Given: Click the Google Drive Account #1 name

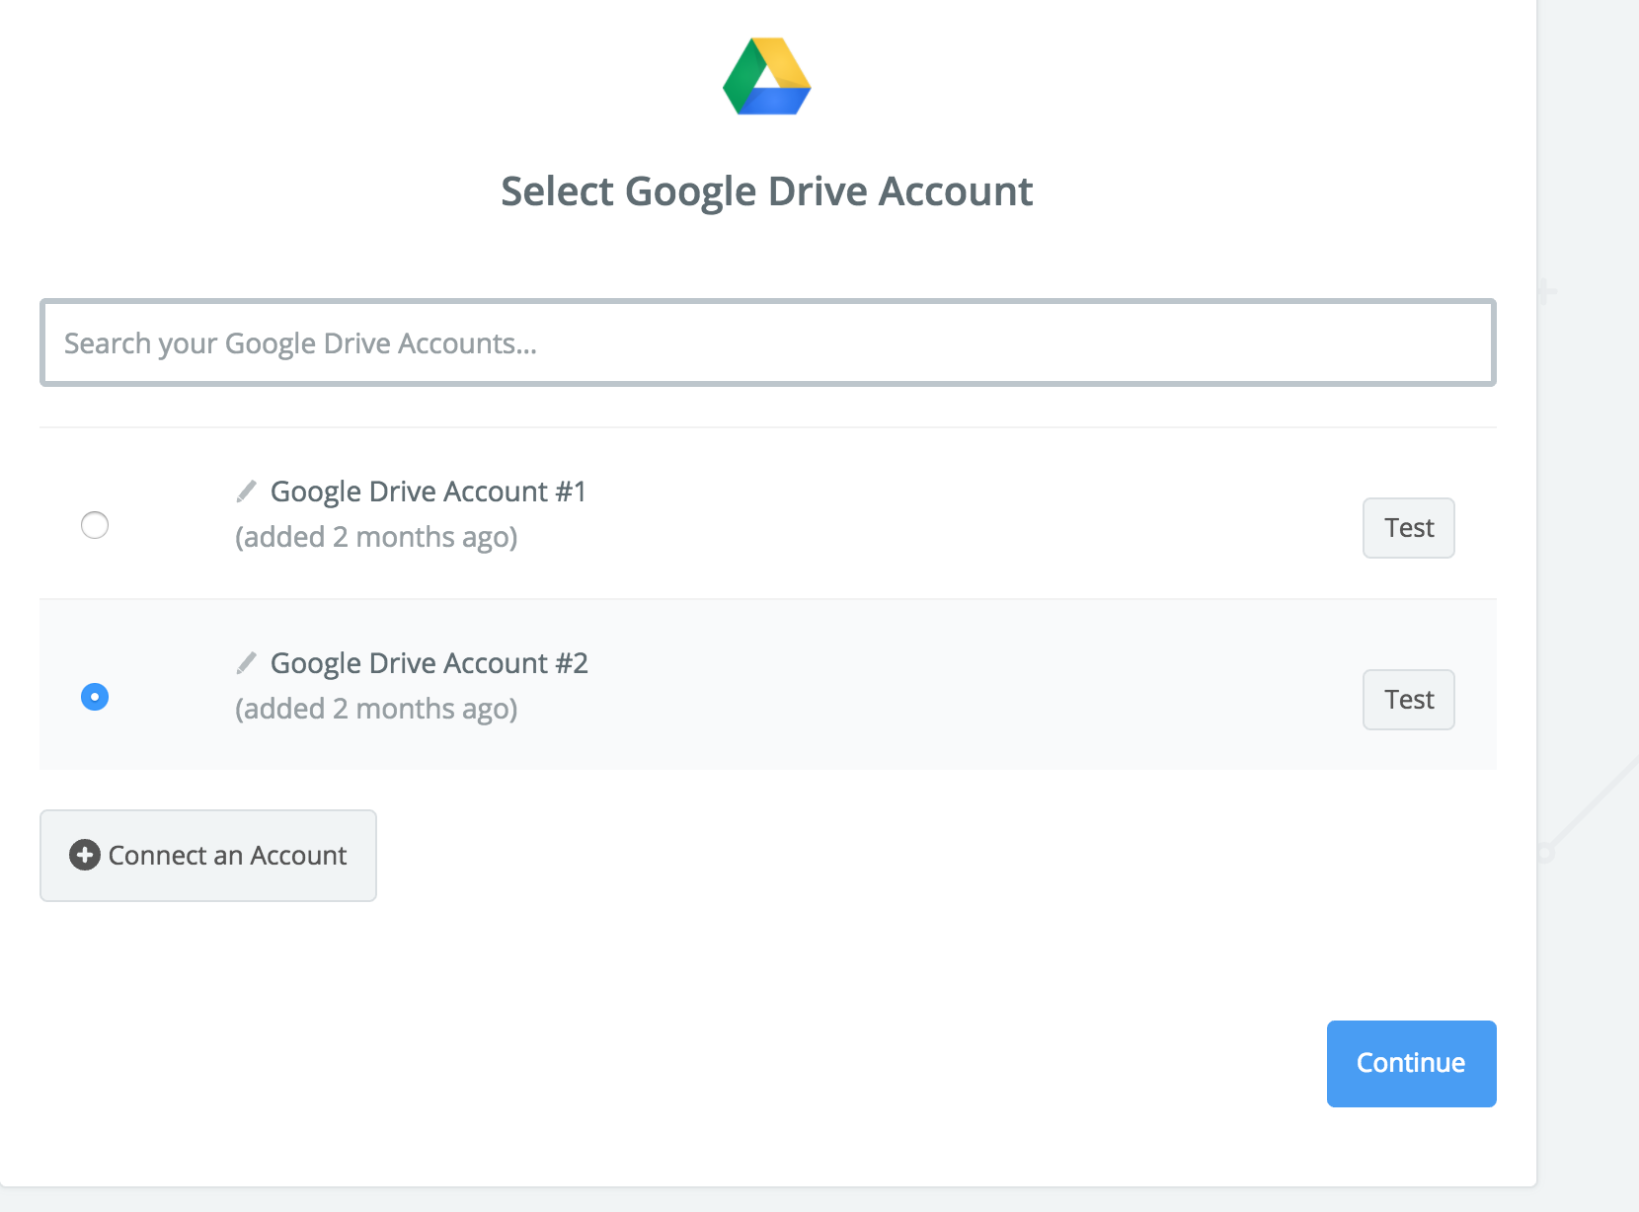Looking at the screenshot, I should 429,492.
